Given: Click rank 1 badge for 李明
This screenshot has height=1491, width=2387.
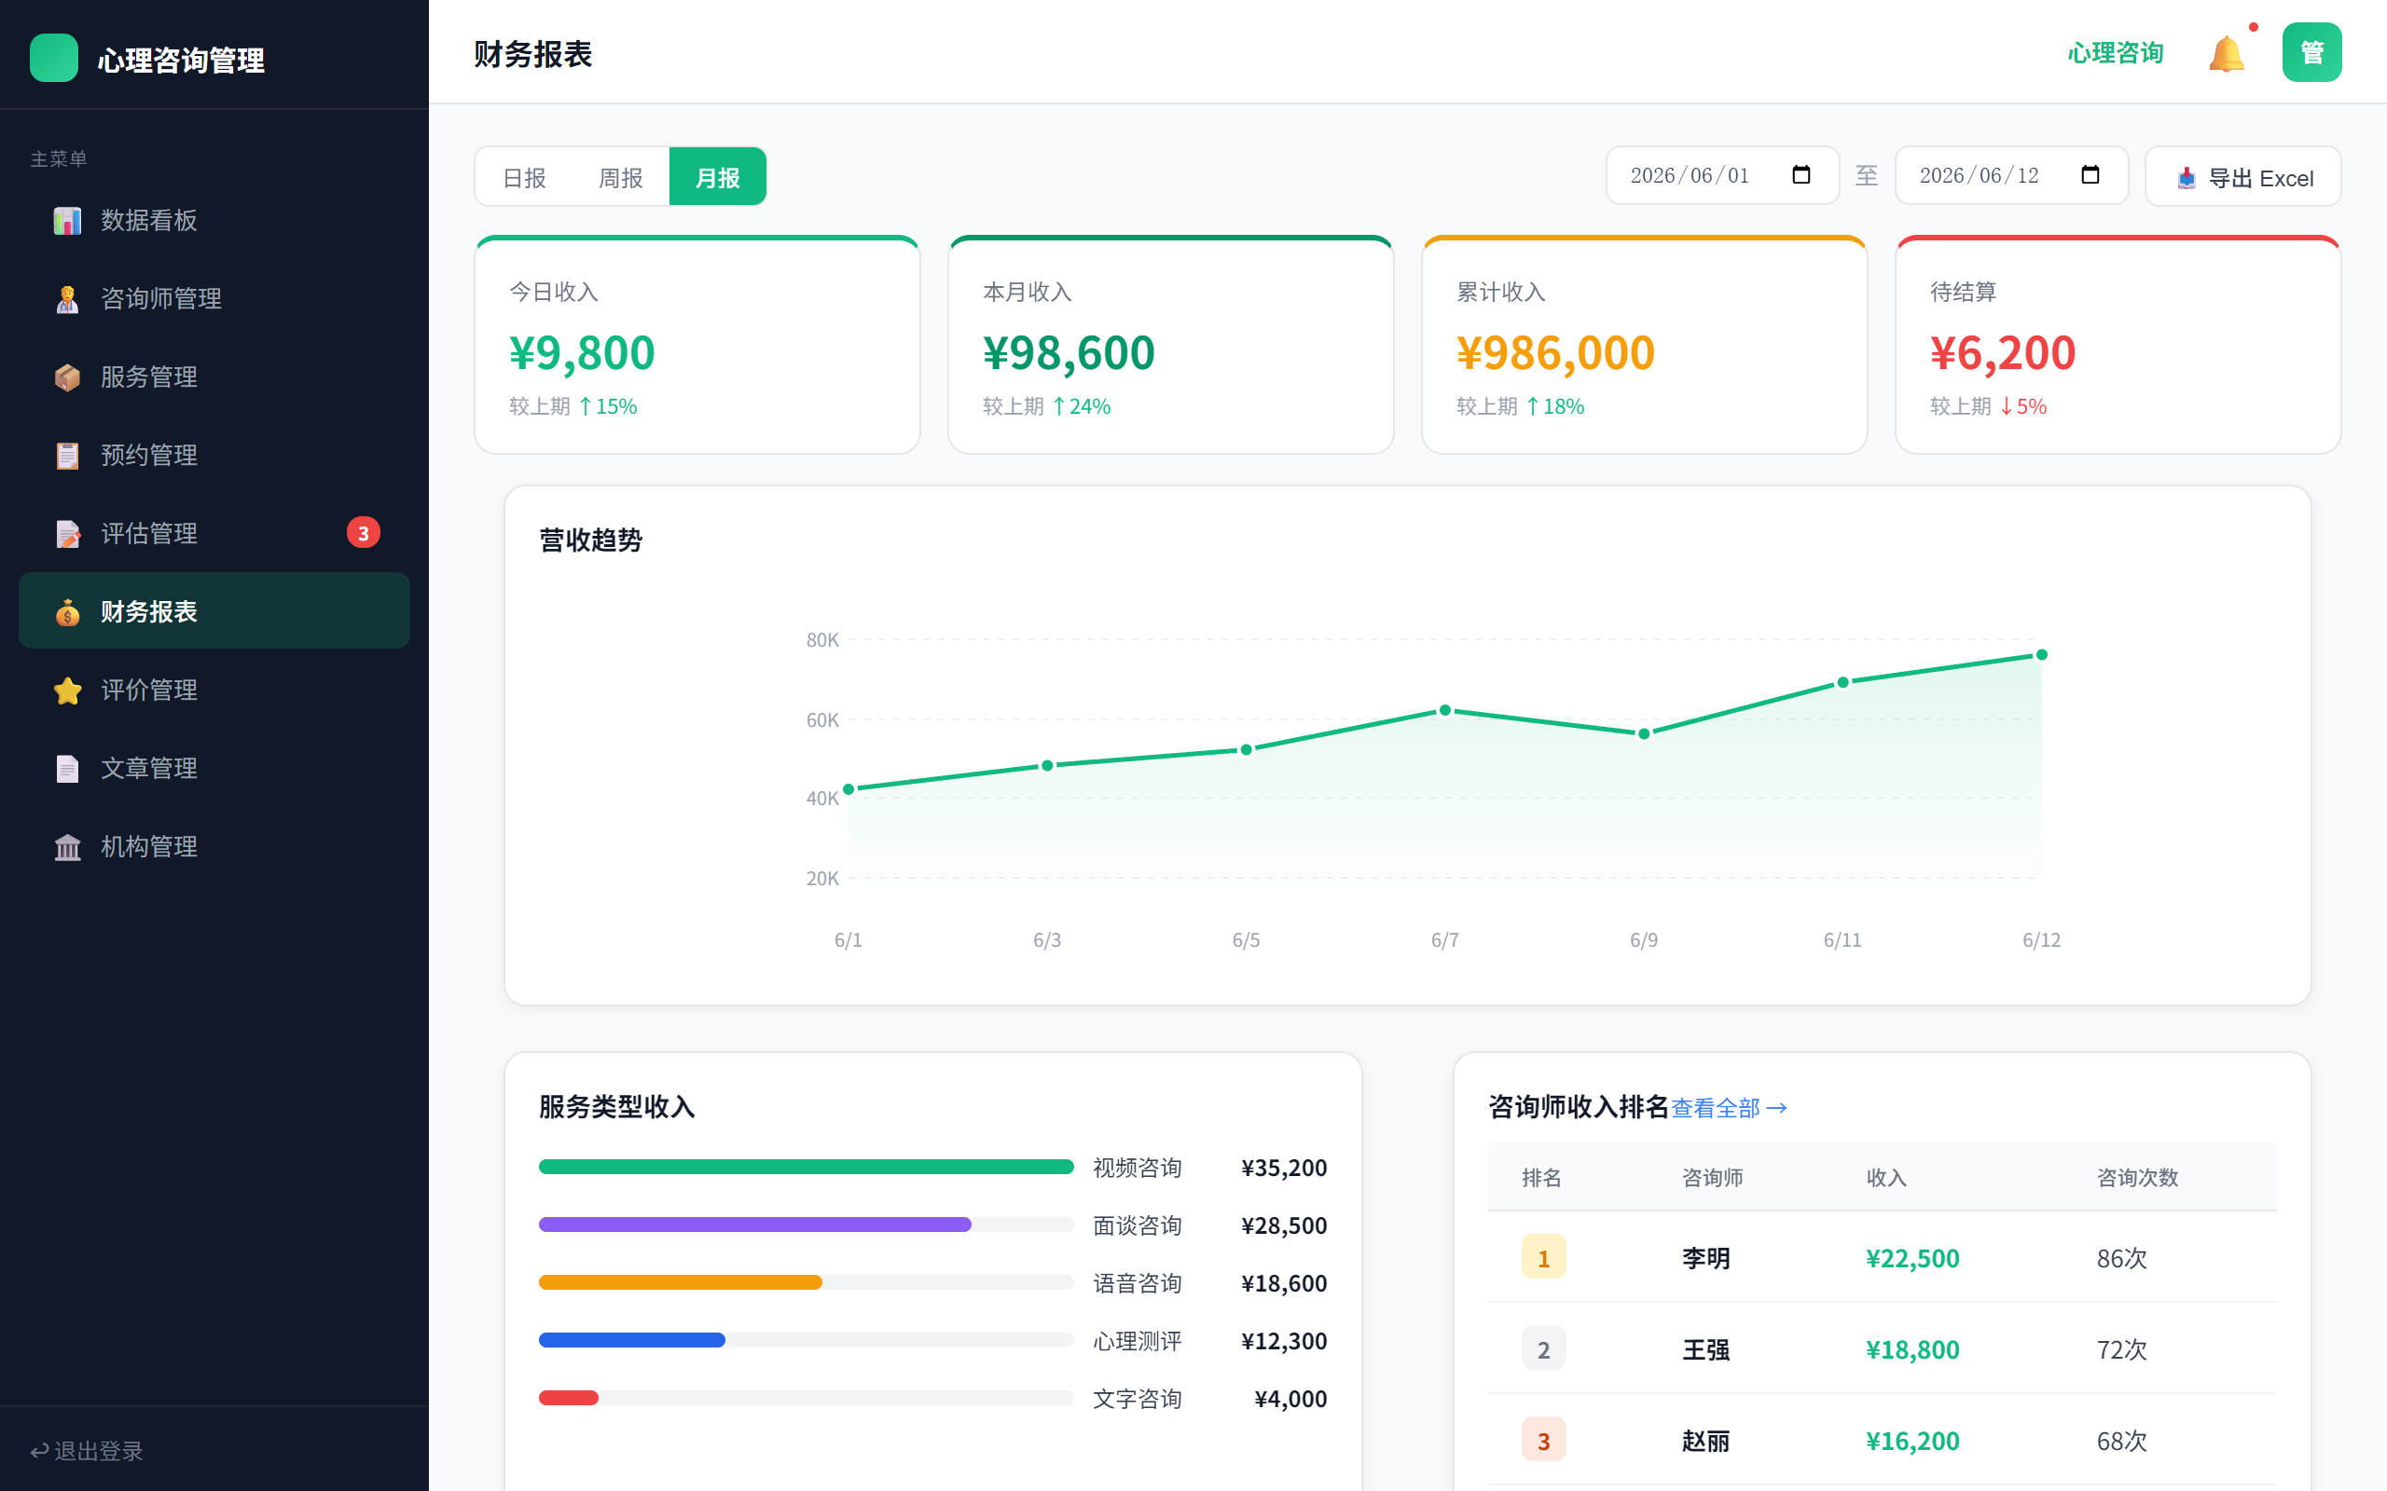Looking at the screenshot, I should 1544,1257.
